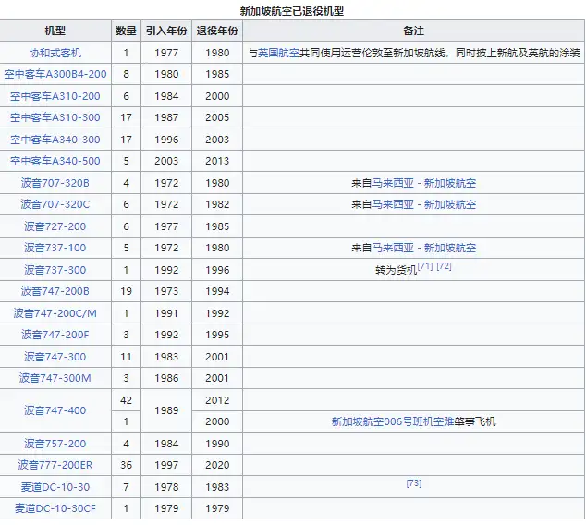
Task: Select introduction year 1986 for 747-300M
Action: tap(166, 378)
